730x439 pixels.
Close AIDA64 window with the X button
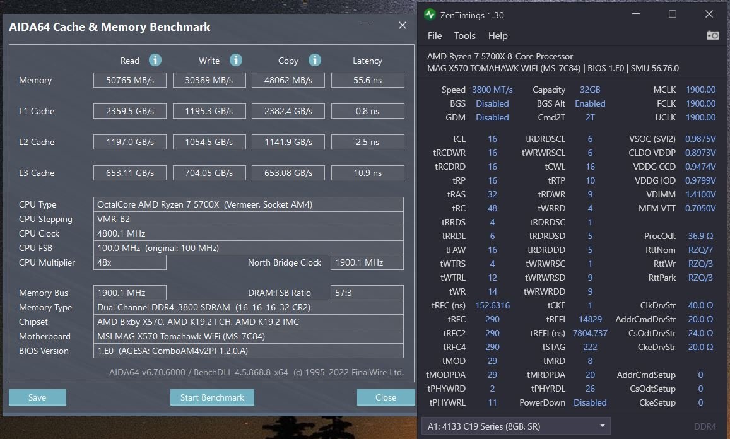point(403,25)
